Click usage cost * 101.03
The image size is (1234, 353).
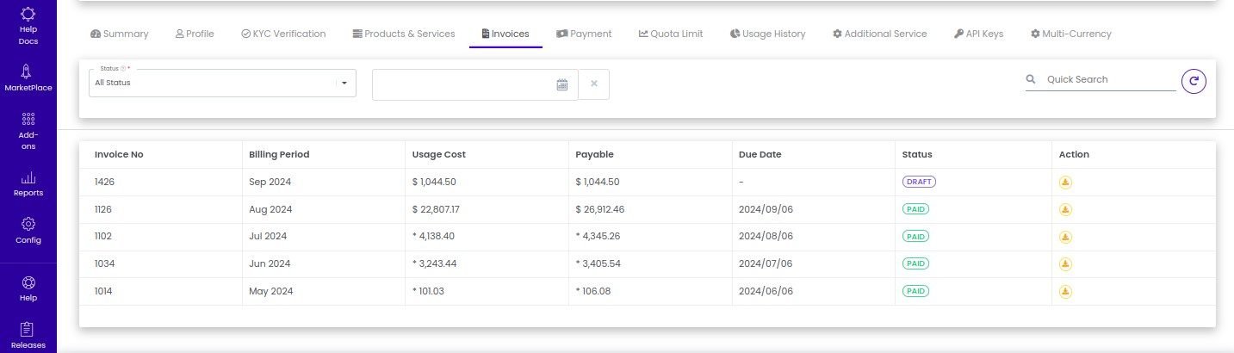coord(428,291)
